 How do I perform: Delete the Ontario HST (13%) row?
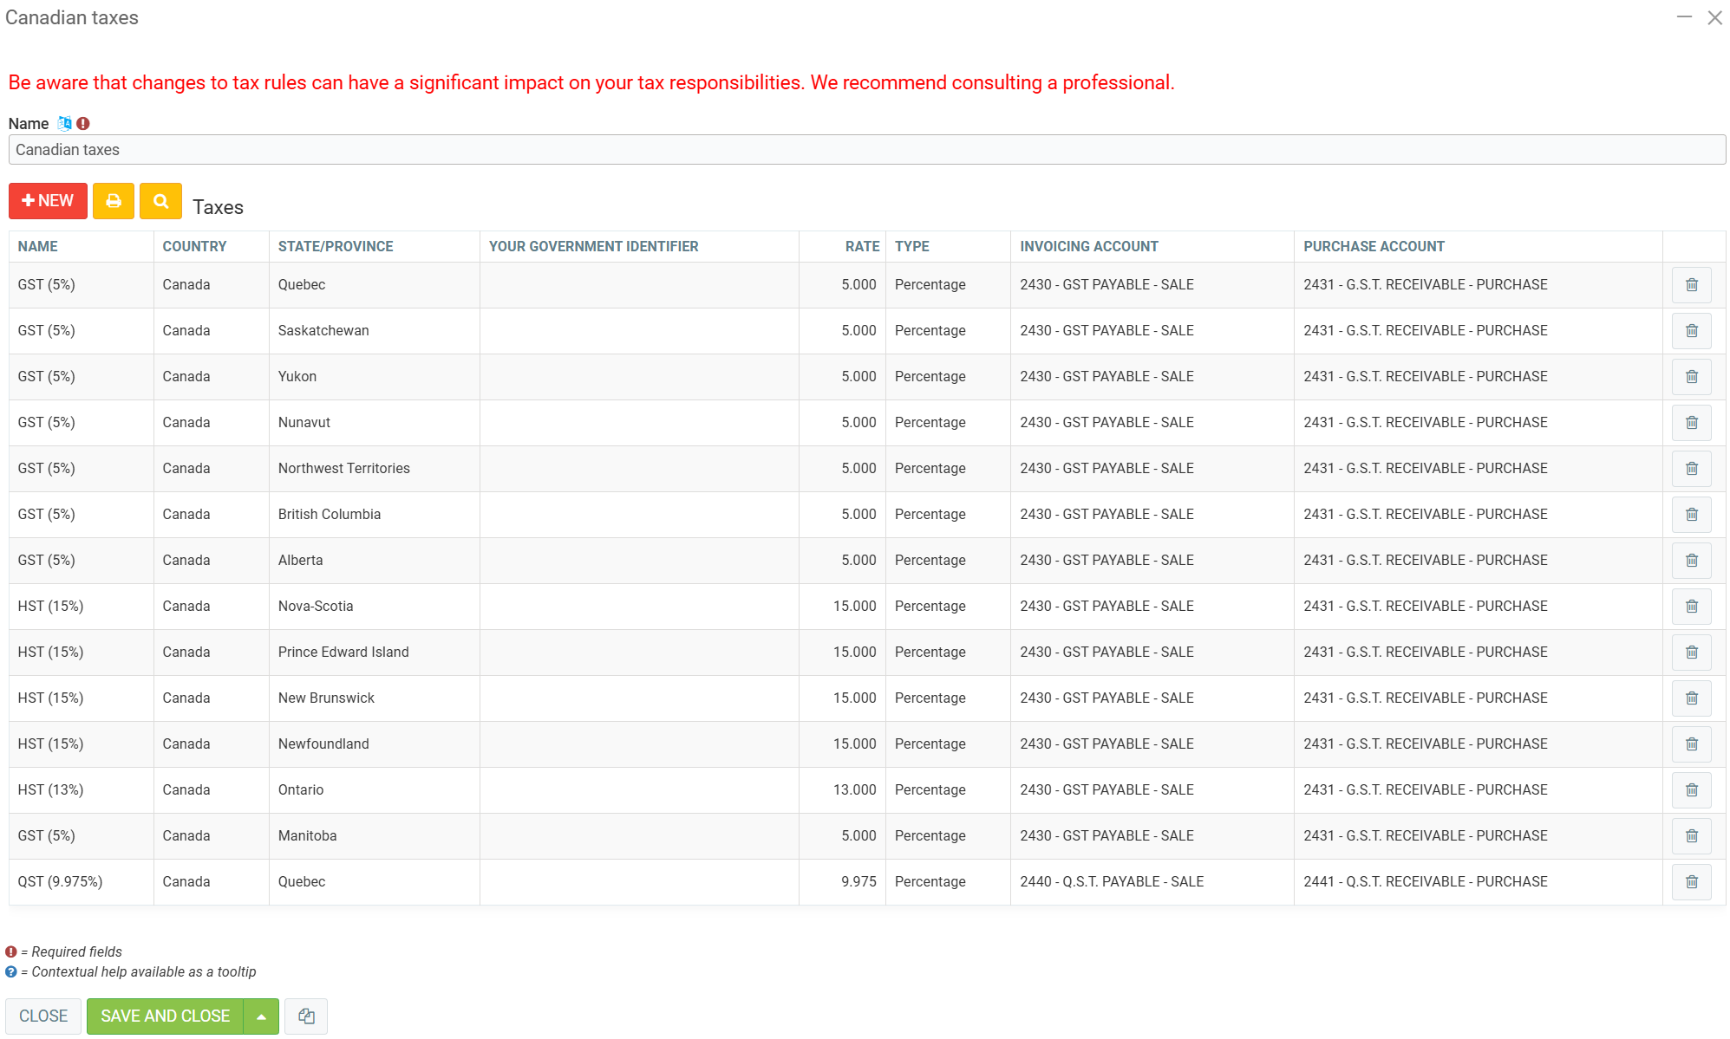1691,790
